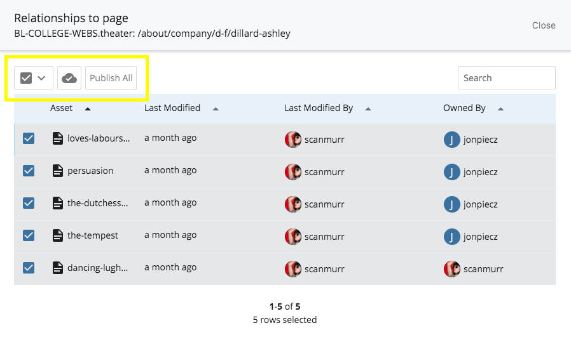Close the Relationships dialog

click(544, 25)
